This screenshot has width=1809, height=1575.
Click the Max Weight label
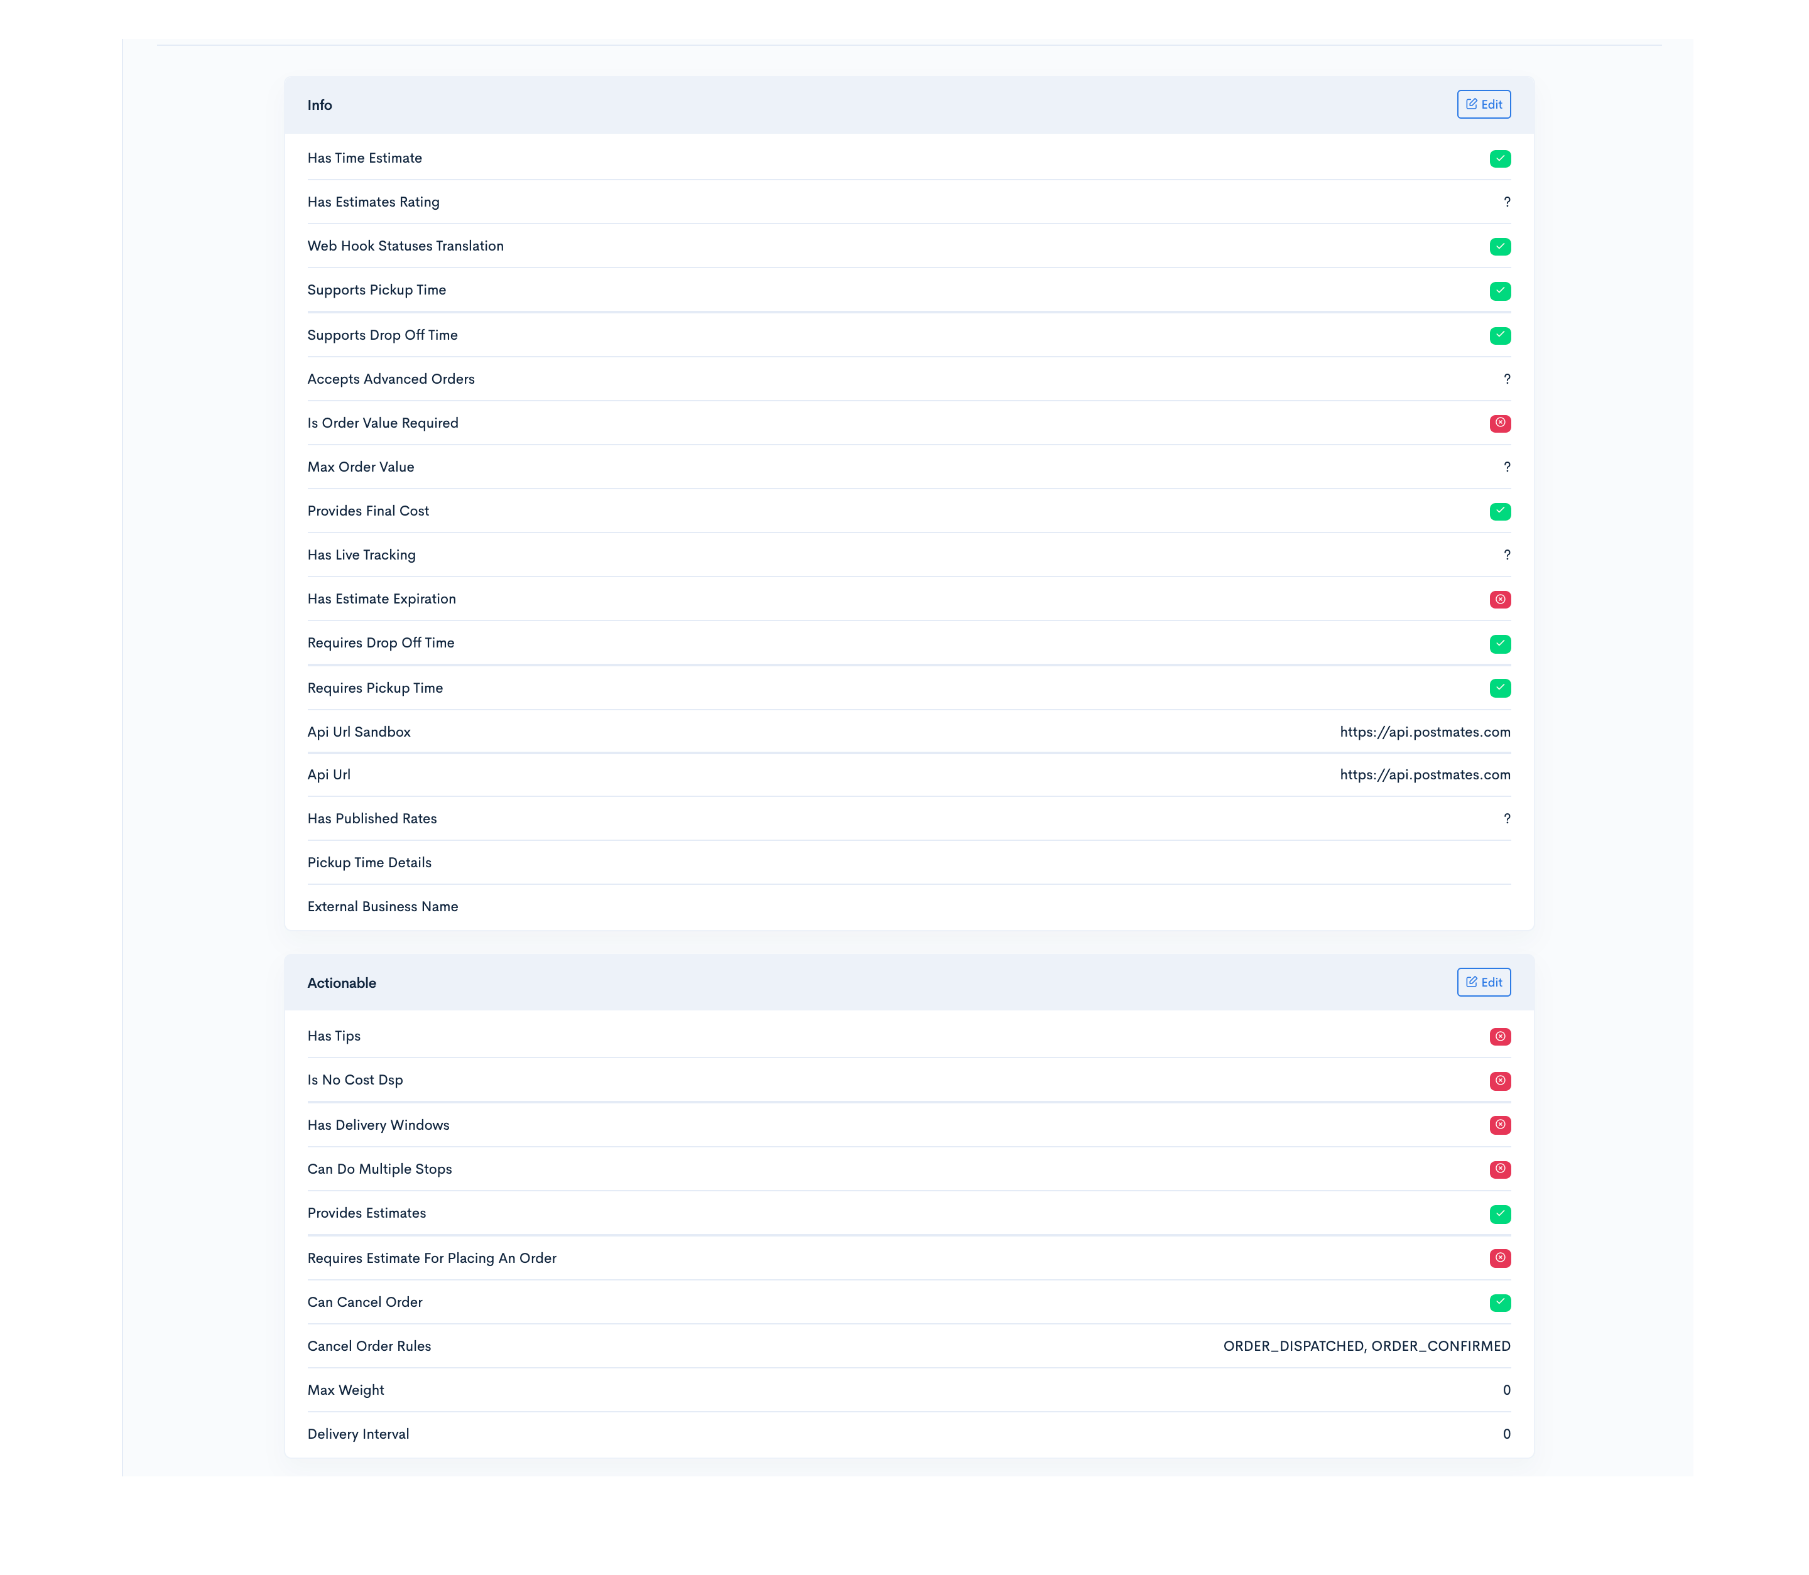pyautogui.click(x=345, y=1390)
